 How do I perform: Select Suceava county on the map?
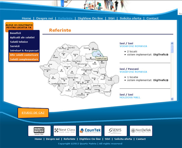tap(85, 50)
